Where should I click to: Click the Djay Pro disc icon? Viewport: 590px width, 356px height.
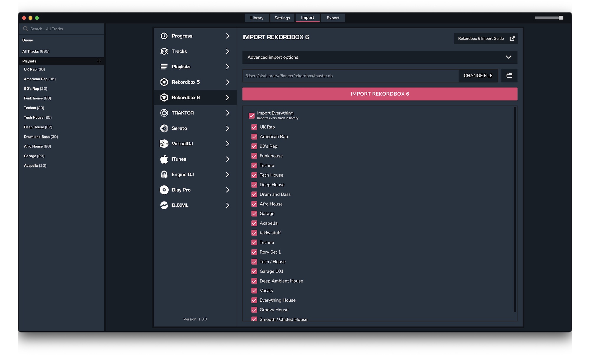pos(164,190)
